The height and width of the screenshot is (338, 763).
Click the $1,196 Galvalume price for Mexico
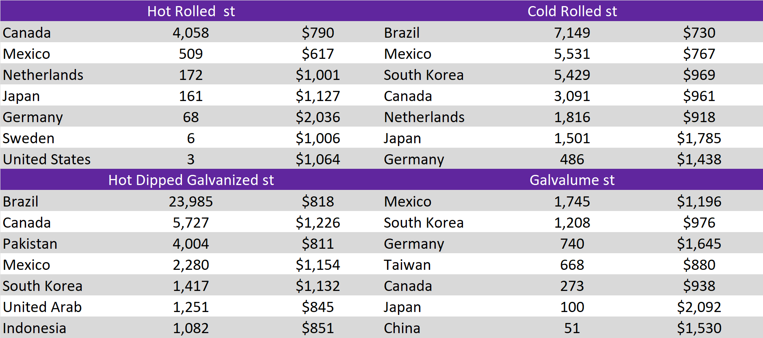pyautogui.click(x=699, y=201)
